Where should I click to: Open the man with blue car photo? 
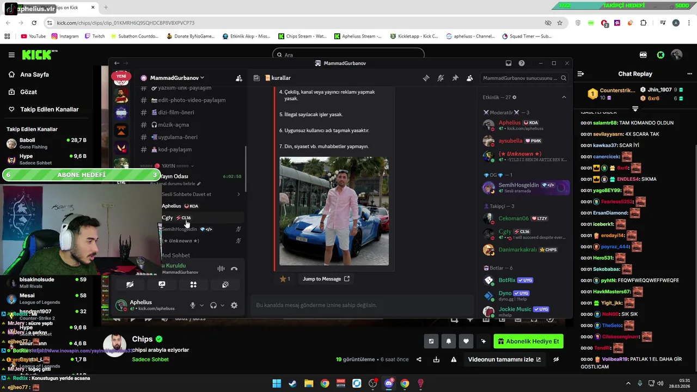(334, 211)
